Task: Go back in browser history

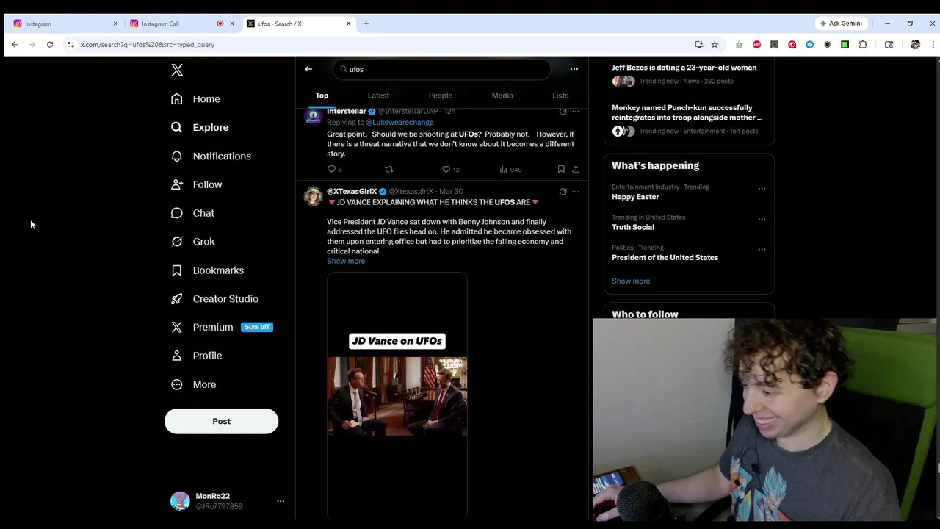Action: pos(15,45)
